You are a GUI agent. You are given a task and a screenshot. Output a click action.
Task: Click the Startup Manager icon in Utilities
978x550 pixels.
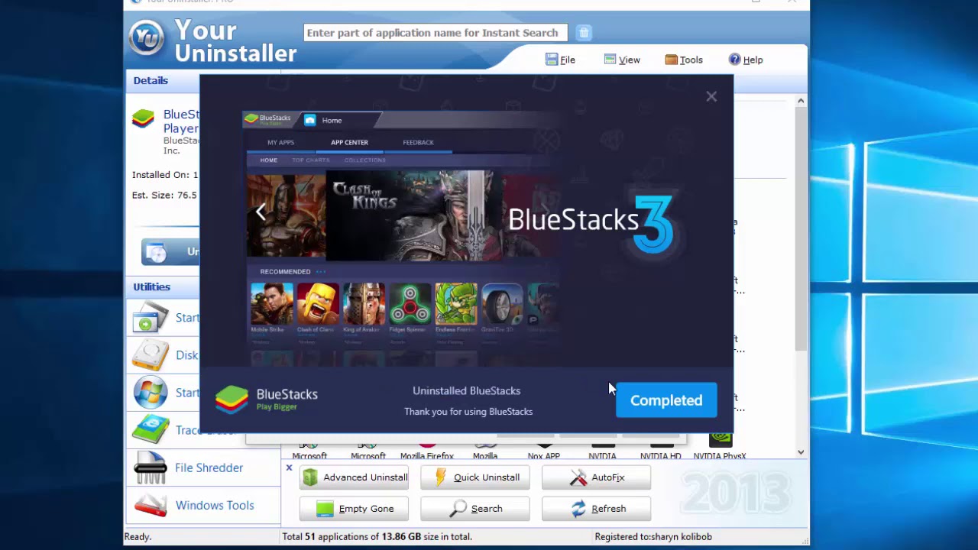coord(151,318)
